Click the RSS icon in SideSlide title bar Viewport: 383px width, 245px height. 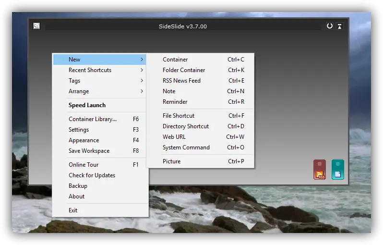36,26
